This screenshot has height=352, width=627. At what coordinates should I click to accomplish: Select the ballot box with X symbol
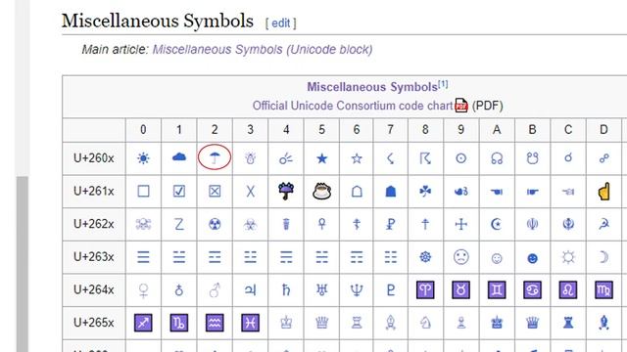pos(215,192)
